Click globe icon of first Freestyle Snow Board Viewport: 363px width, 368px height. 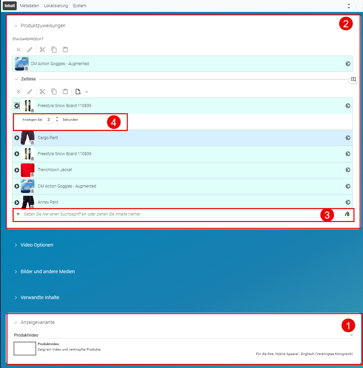pyautogui.click(x=348, y=106)
